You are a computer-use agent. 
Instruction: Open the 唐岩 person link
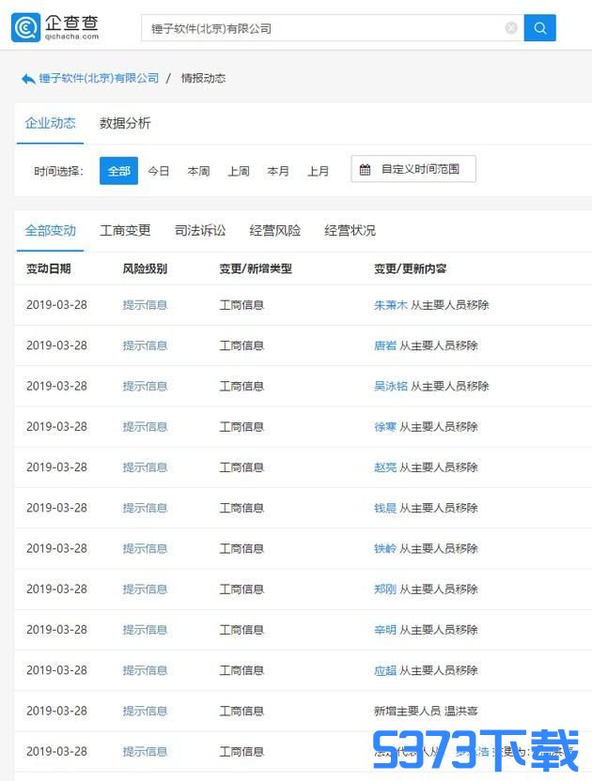(385, 345)
